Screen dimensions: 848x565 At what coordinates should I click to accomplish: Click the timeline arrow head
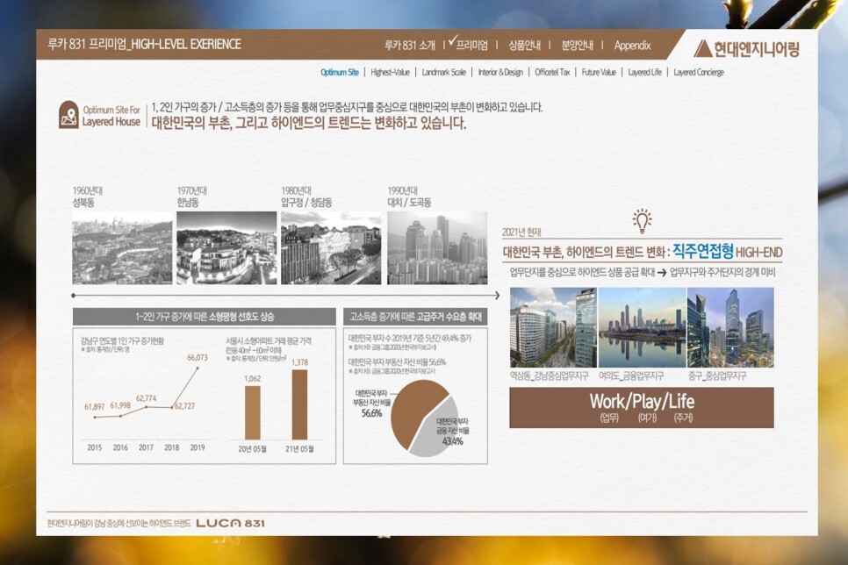click(497, 295)
